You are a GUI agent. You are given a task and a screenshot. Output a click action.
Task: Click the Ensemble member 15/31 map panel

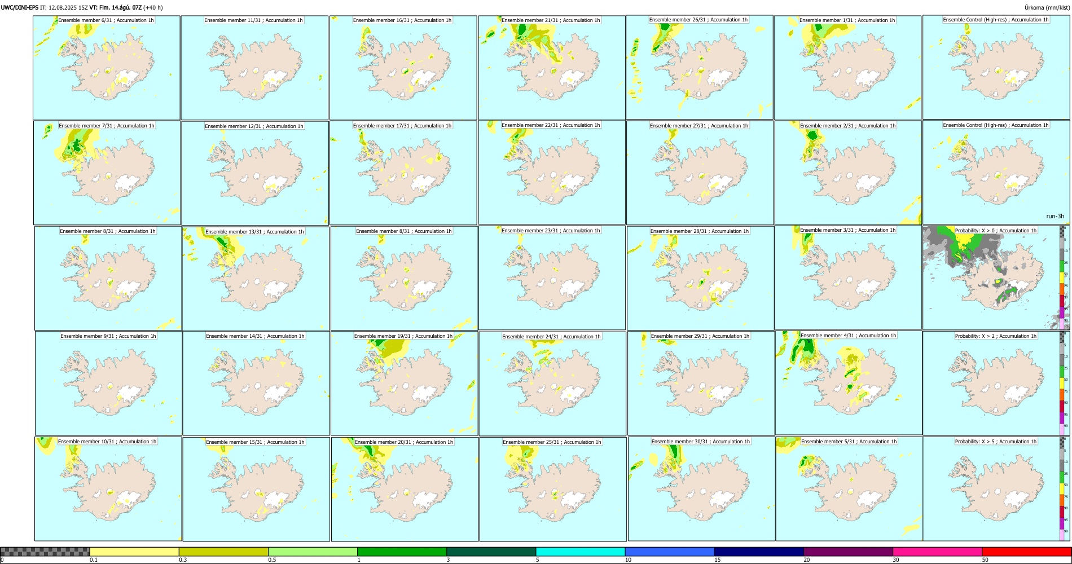(x=256, y=489)
